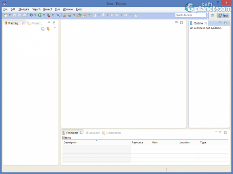Open the Project menu
The image size is (233, 174).
click(48, 9)
